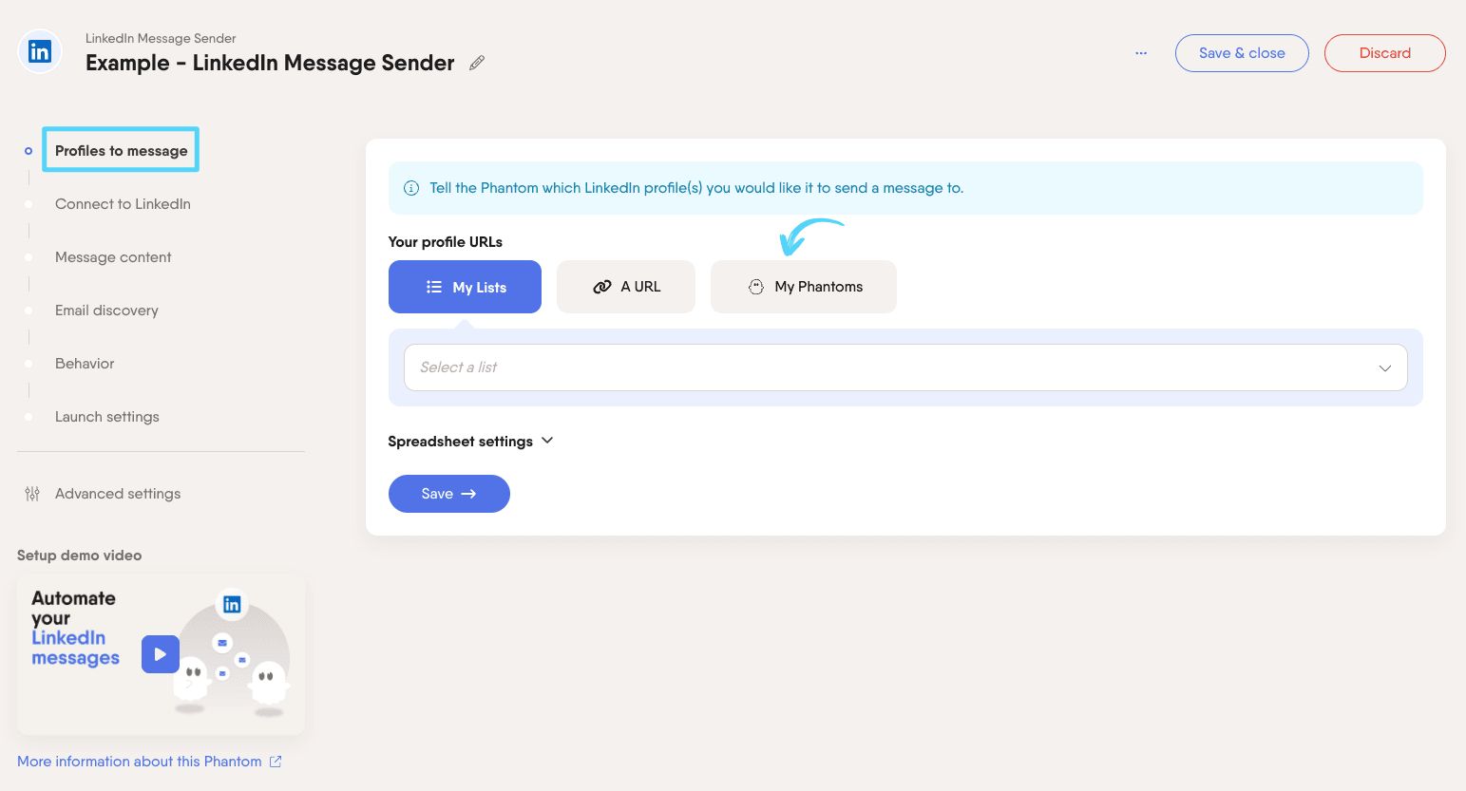Click the blue Save button with arrow
Viewport: 1466px width, 791px height.
click(x=449, y=494)
